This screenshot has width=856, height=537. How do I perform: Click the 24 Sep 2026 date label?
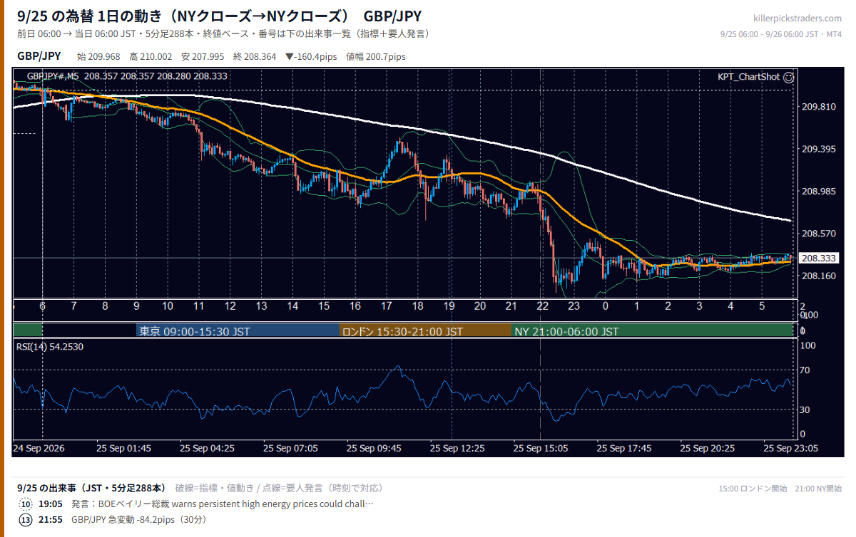(x=39, y=449)
